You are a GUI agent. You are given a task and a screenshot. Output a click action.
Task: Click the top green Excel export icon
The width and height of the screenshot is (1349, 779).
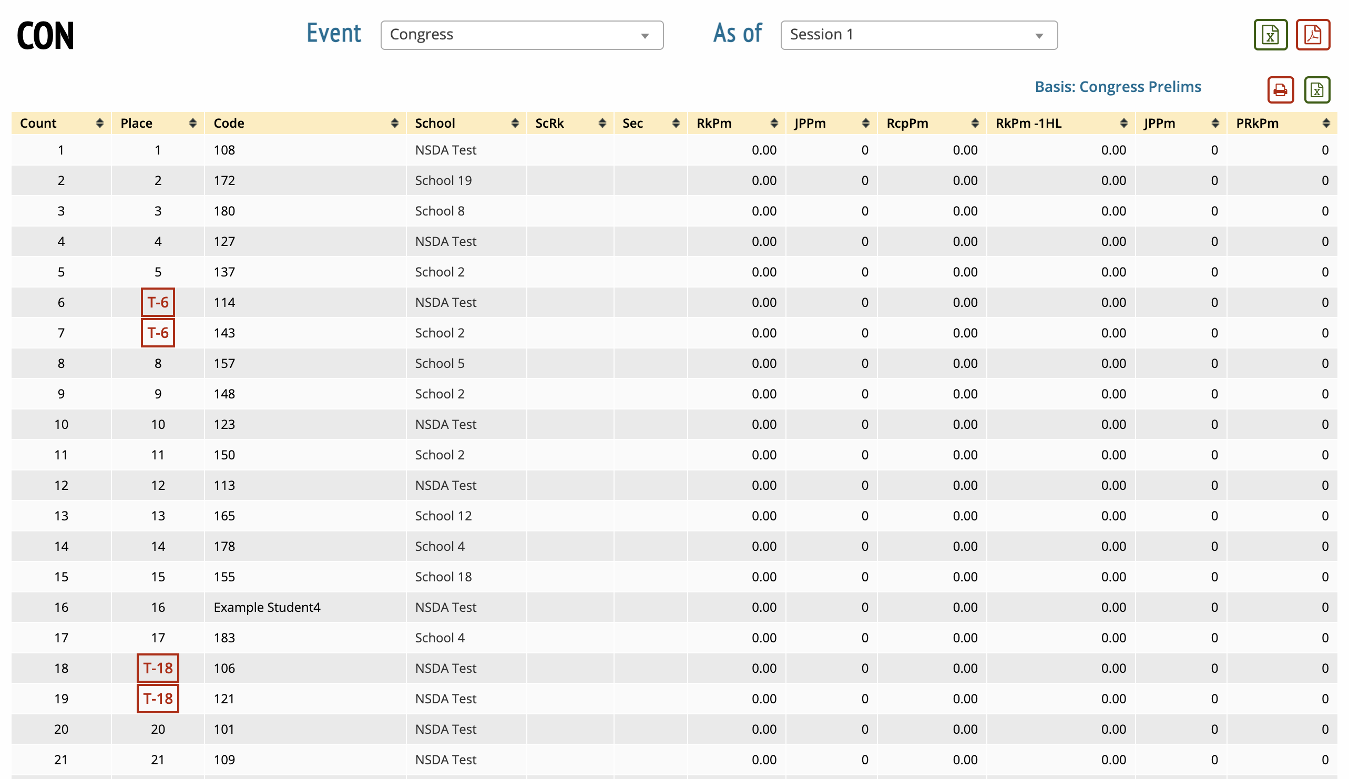coord(1270,35)
